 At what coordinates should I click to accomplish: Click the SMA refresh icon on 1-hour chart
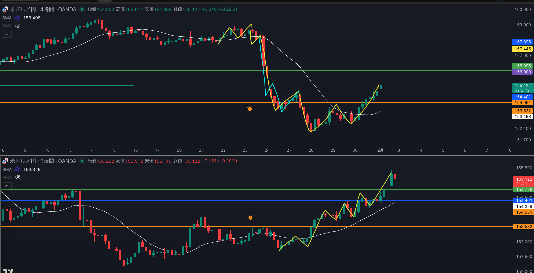click(17, 170)
